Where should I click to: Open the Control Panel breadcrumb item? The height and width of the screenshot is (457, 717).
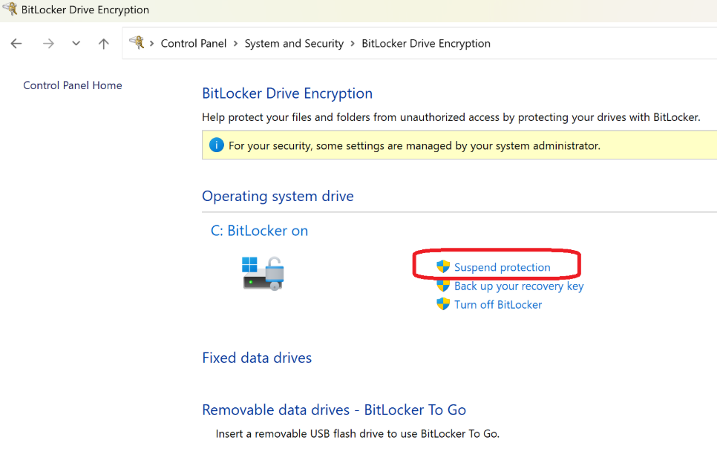tap(194, 44)
